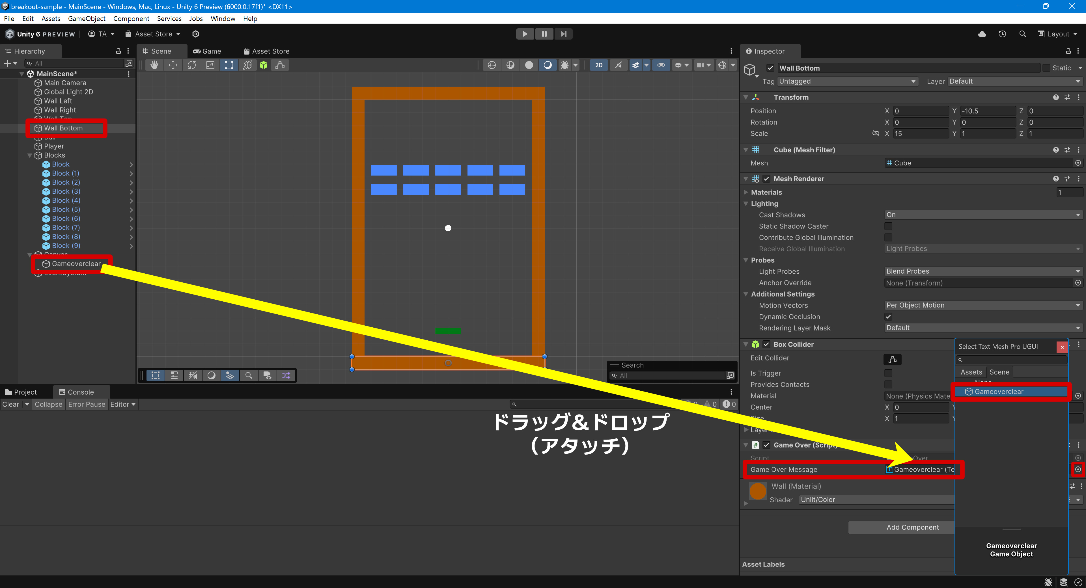The height and width of the screenshot is (588, 1086).
Task: Select the Scale tool in Scene toolbar
Action: (210, 65)
